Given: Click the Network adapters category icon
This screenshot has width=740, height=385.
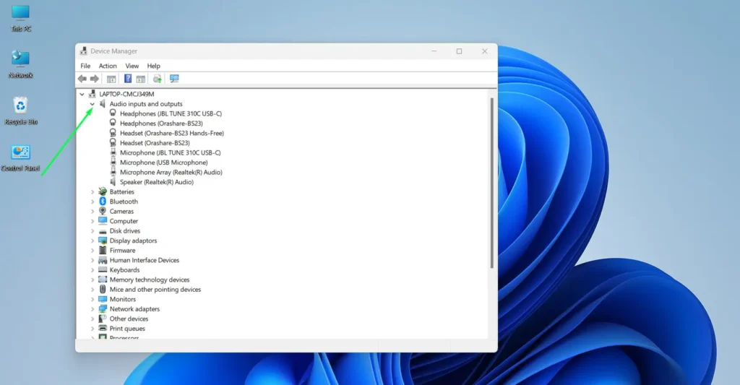Looking at the screenshot, I should [103, 309].
